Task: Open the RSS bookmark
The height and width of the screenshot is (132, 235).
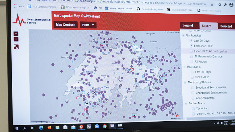Action: click(98, 8)
